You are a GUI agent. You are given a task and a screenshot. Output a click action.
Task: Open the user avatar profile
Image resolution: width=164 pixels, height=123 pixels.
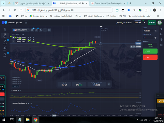(x=160, y=23)
